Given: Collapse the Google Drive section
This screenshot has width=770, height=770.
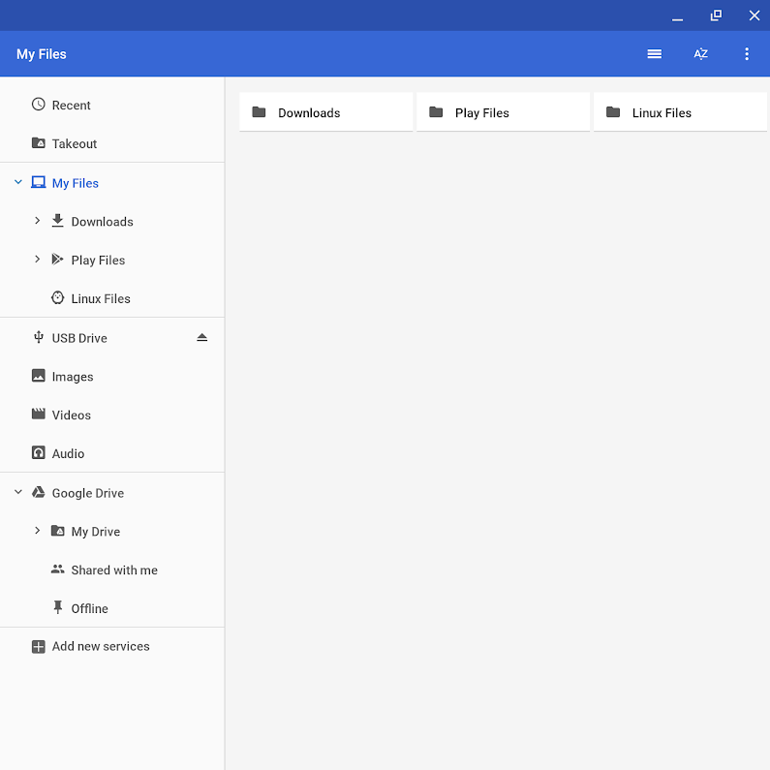Looking at the screenshot, I should pos(18,492).
